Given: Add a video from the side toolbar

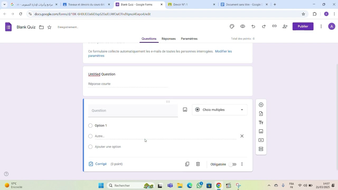Looking at the screenshot, I should tap(261, 140).
